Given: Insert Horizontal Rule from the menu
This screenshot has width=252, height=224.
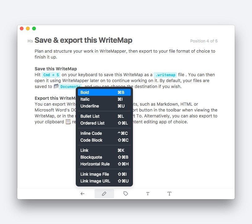Looking at the screenshot, I should (x=104, y=164).
